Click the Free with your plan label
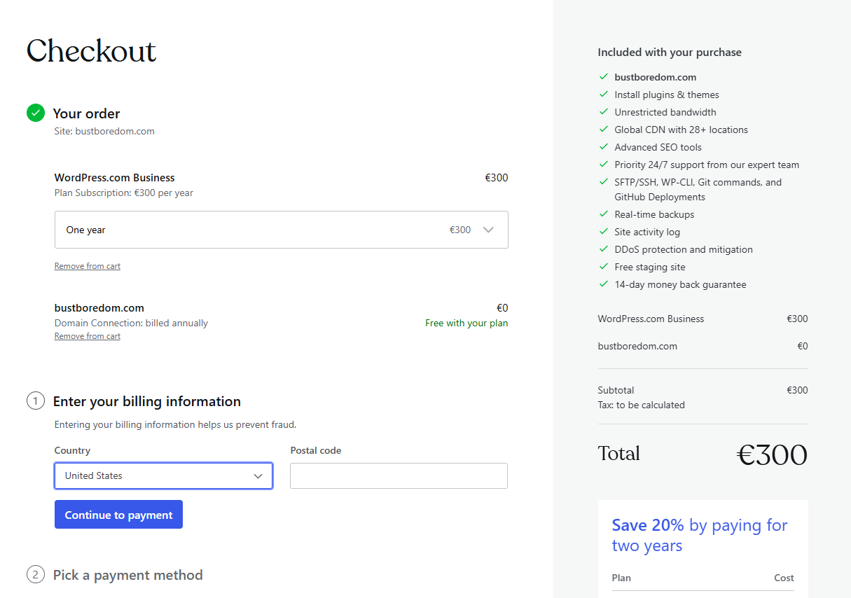851x598 pixels. pyautogui.click(x=466, y=323)
